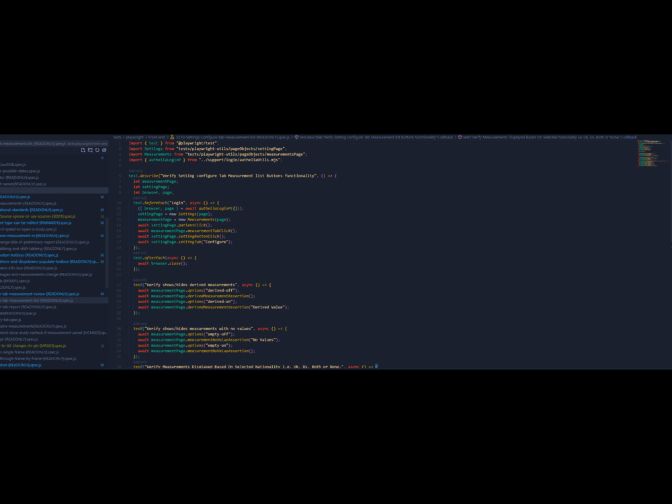Click the 'import Measurements' code line
The image size is (672, 504).
pos(218,155)
